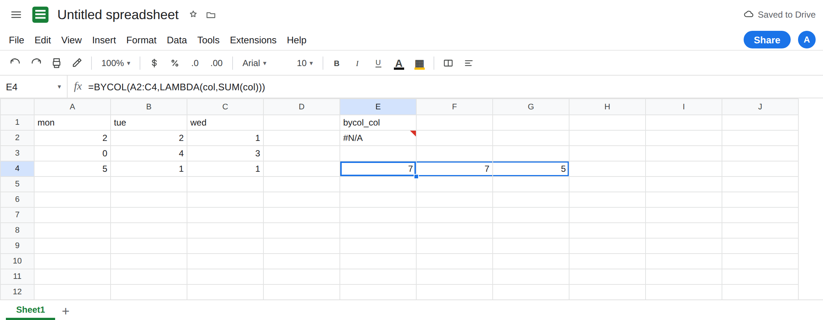Click the Untitled spreadsheet title
The image size is (823, 320).
[118, 15]
